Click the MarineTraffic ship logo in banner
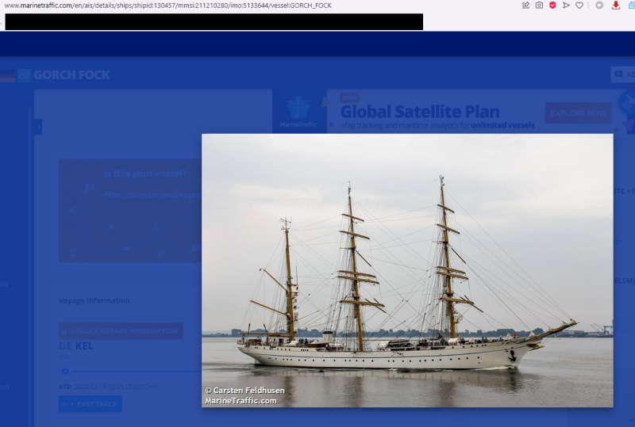The image size is (635, 427). [298, 111]
